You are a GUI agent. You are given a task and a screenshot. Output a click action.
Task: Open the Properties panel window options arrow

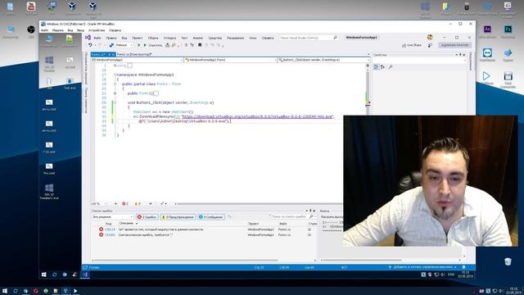click(457, 55)
